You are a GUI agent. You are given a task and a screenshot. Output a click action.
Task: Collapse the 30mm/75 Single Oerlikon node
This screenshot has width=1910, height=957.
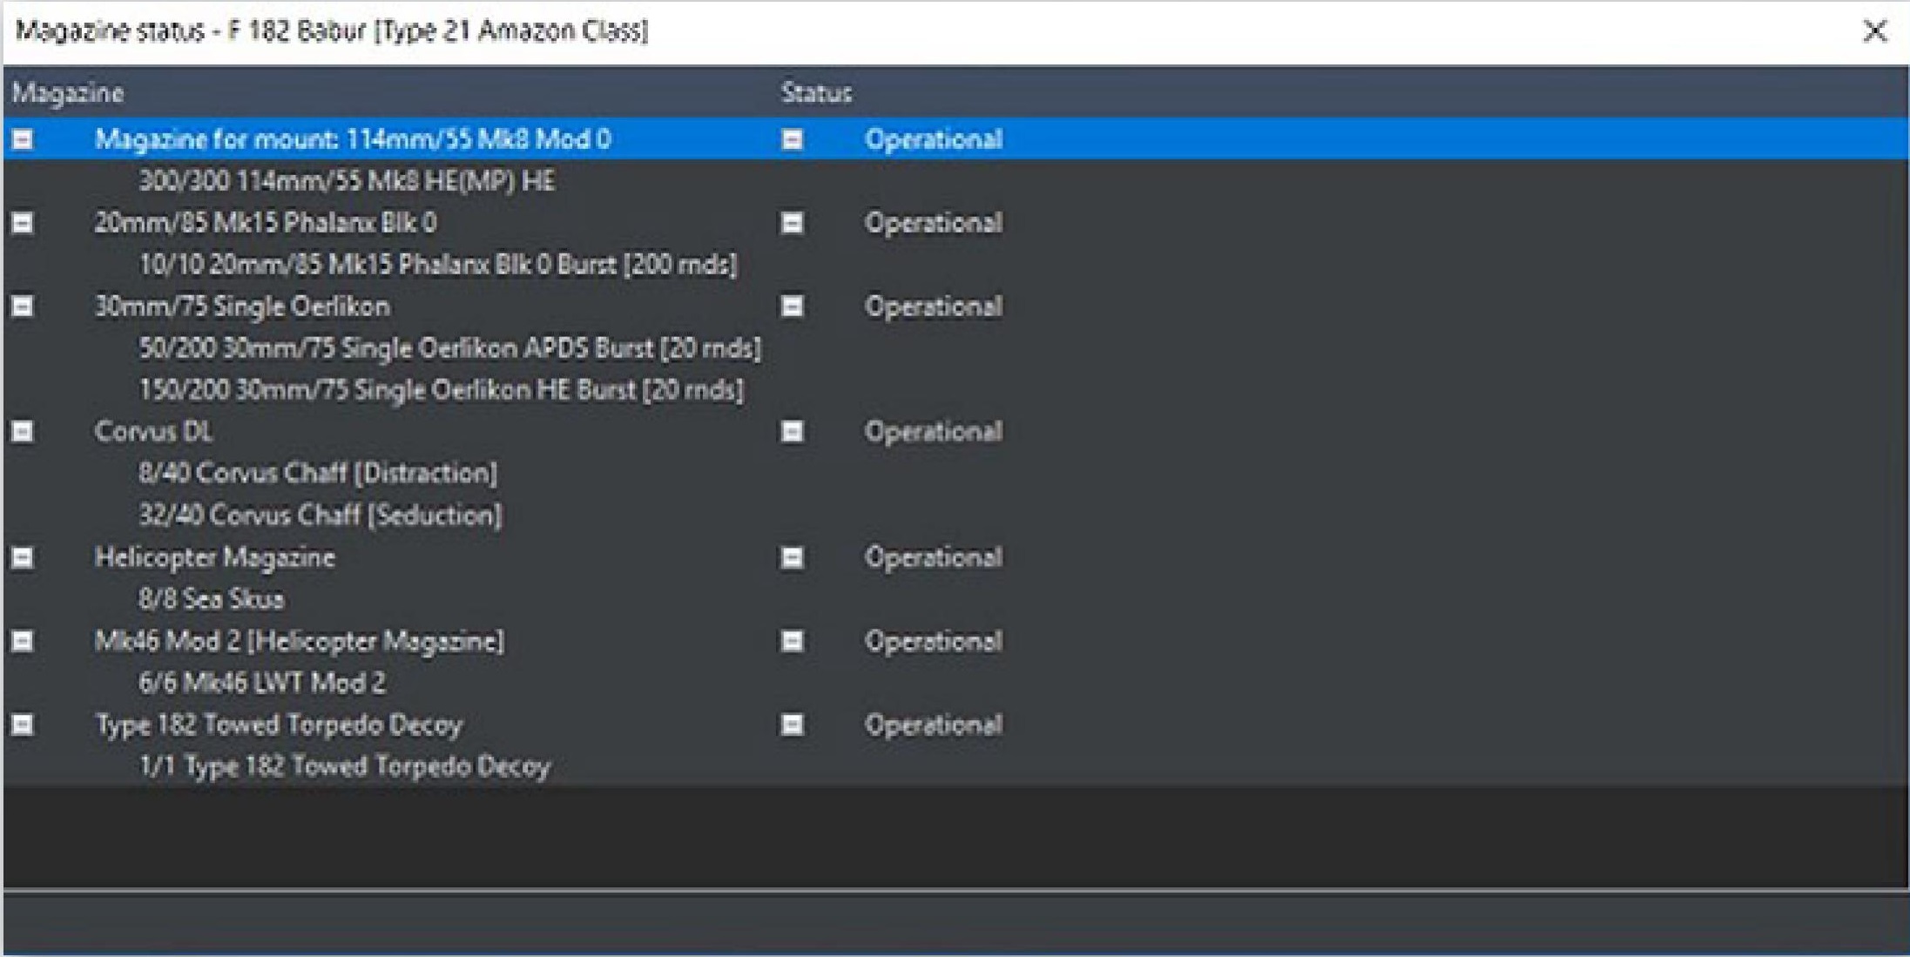click(23, 307)
